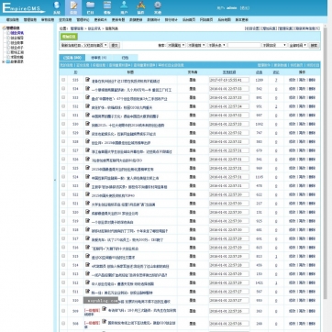The width and height of the screenshot is (332, 332).
Task: Click the 搜索 search button
Action: click(314, 45)
